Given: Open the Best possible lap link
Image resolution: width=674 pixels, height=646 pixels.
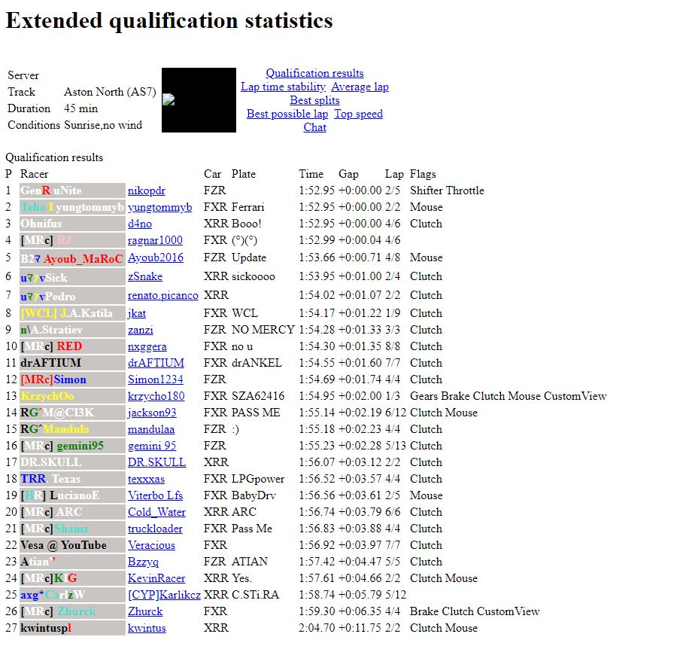Looking at the screenshot, I should 287,114.
